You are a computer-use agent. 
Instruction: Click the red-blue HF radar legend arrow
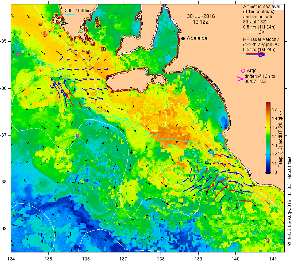pos(255,54)
